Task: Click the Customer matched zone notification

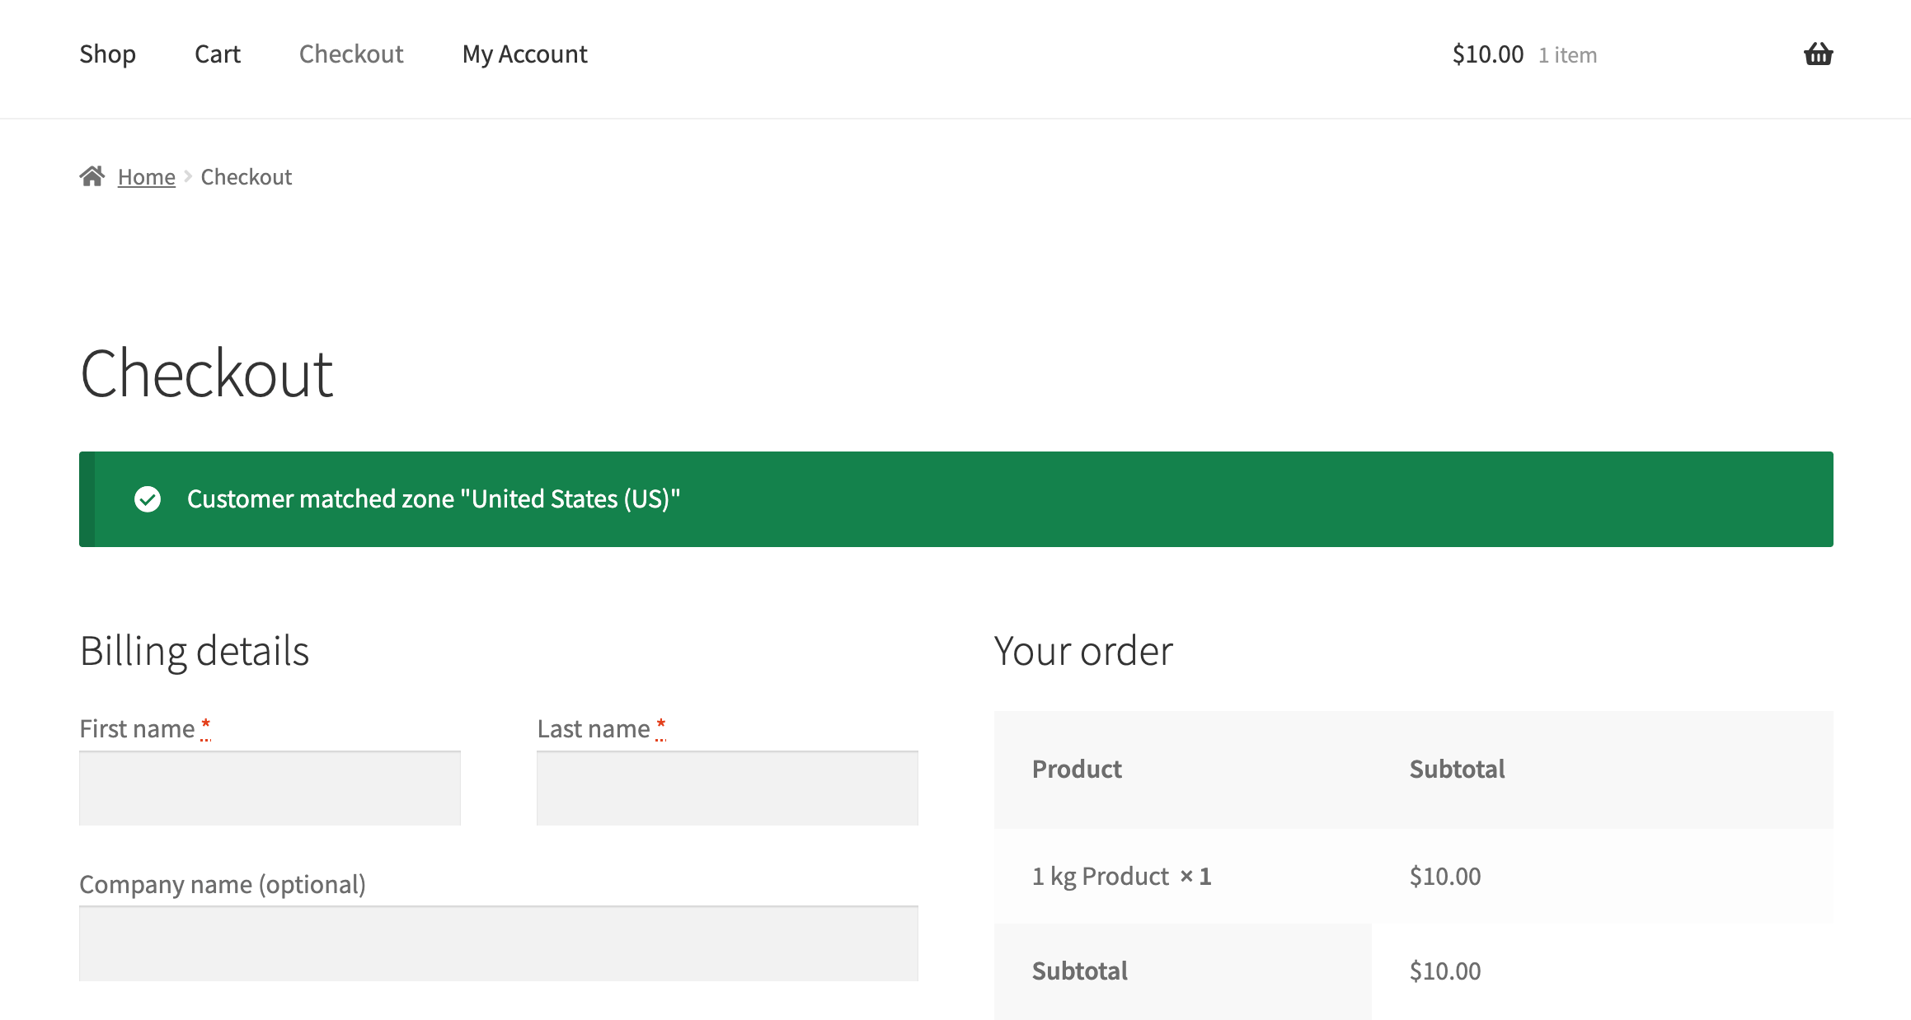Action: [433, 498]
